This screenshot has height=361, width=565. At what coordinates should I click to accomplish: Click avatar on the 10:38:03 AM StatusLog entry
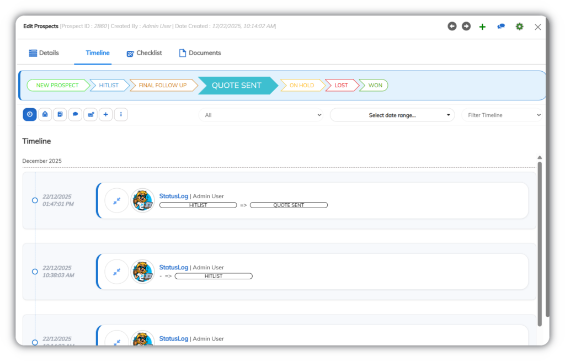143,272
